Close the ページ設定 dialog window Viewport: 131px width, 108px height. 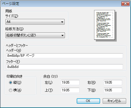125,4
